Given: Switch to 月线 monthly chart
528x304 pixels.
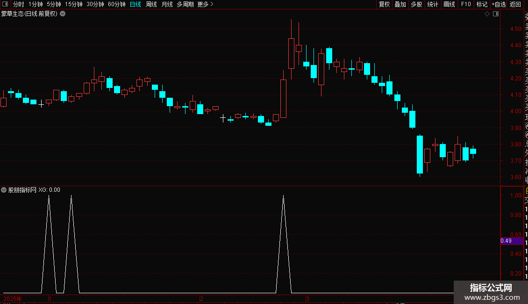Looking at the screenshot, I should 167,4.
